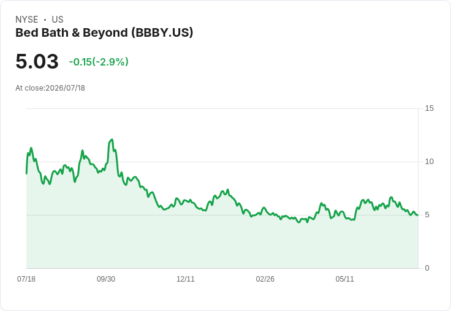The height and width of the screenshot is (311, 451).
Task: Click the Bed Bath & Beyond (BBBY.US) title
Action: click(104, 33)
